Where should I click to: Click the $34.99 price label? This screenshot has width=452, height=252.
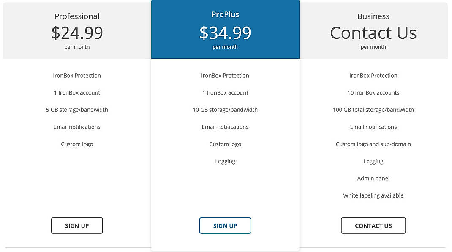[x=225, y=33]
